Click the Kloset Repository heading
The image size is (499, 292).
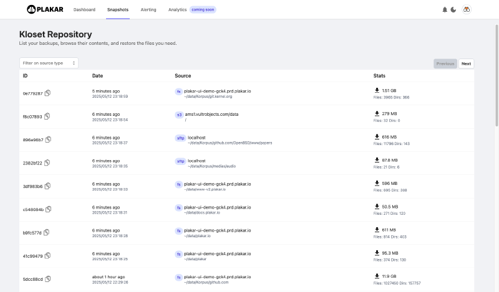56,34
